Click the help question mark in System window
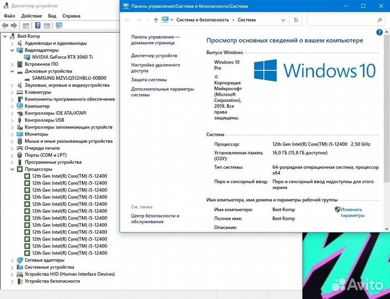The height and width of the screenshot is (299, 390). tap(379, 32)
